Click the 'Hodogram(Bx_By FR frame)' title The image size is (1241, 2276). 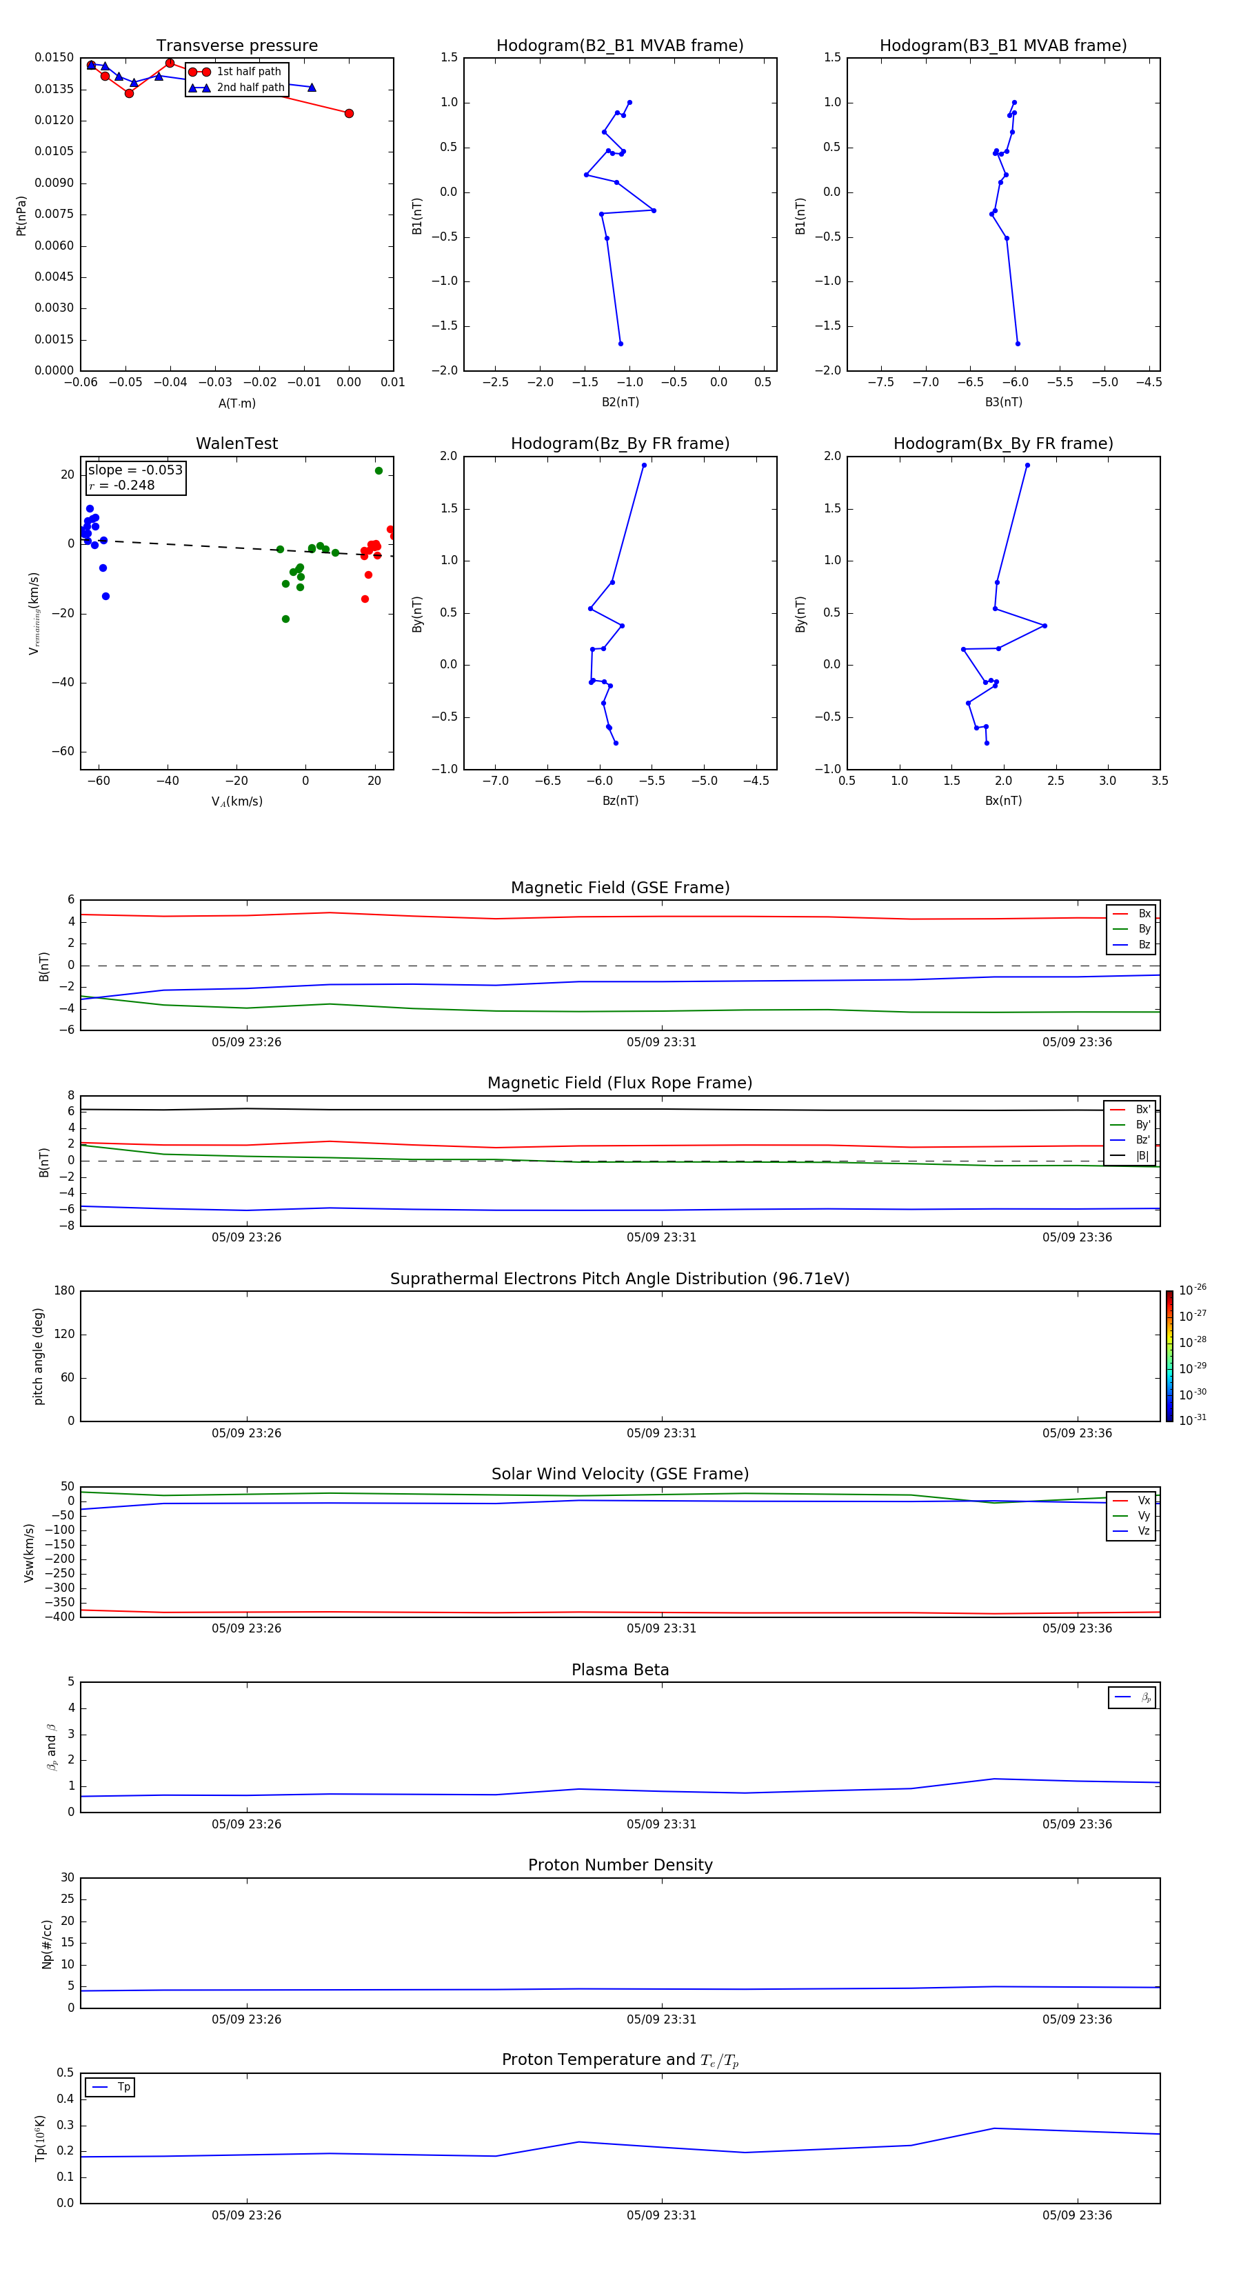1003,443
